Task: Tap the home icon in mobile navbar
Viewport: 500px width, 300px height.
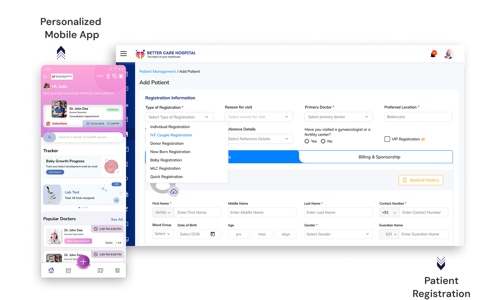Action: point(51,270)
